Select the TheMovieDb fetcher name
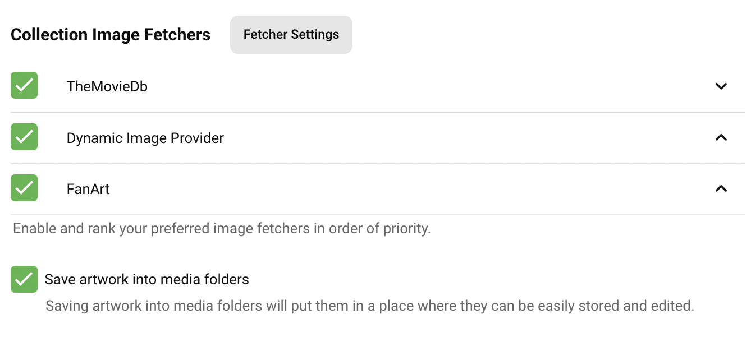 [107, 86]
